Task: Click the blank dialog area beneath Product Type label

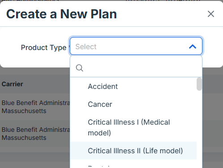Action: [x=35, y=60]
